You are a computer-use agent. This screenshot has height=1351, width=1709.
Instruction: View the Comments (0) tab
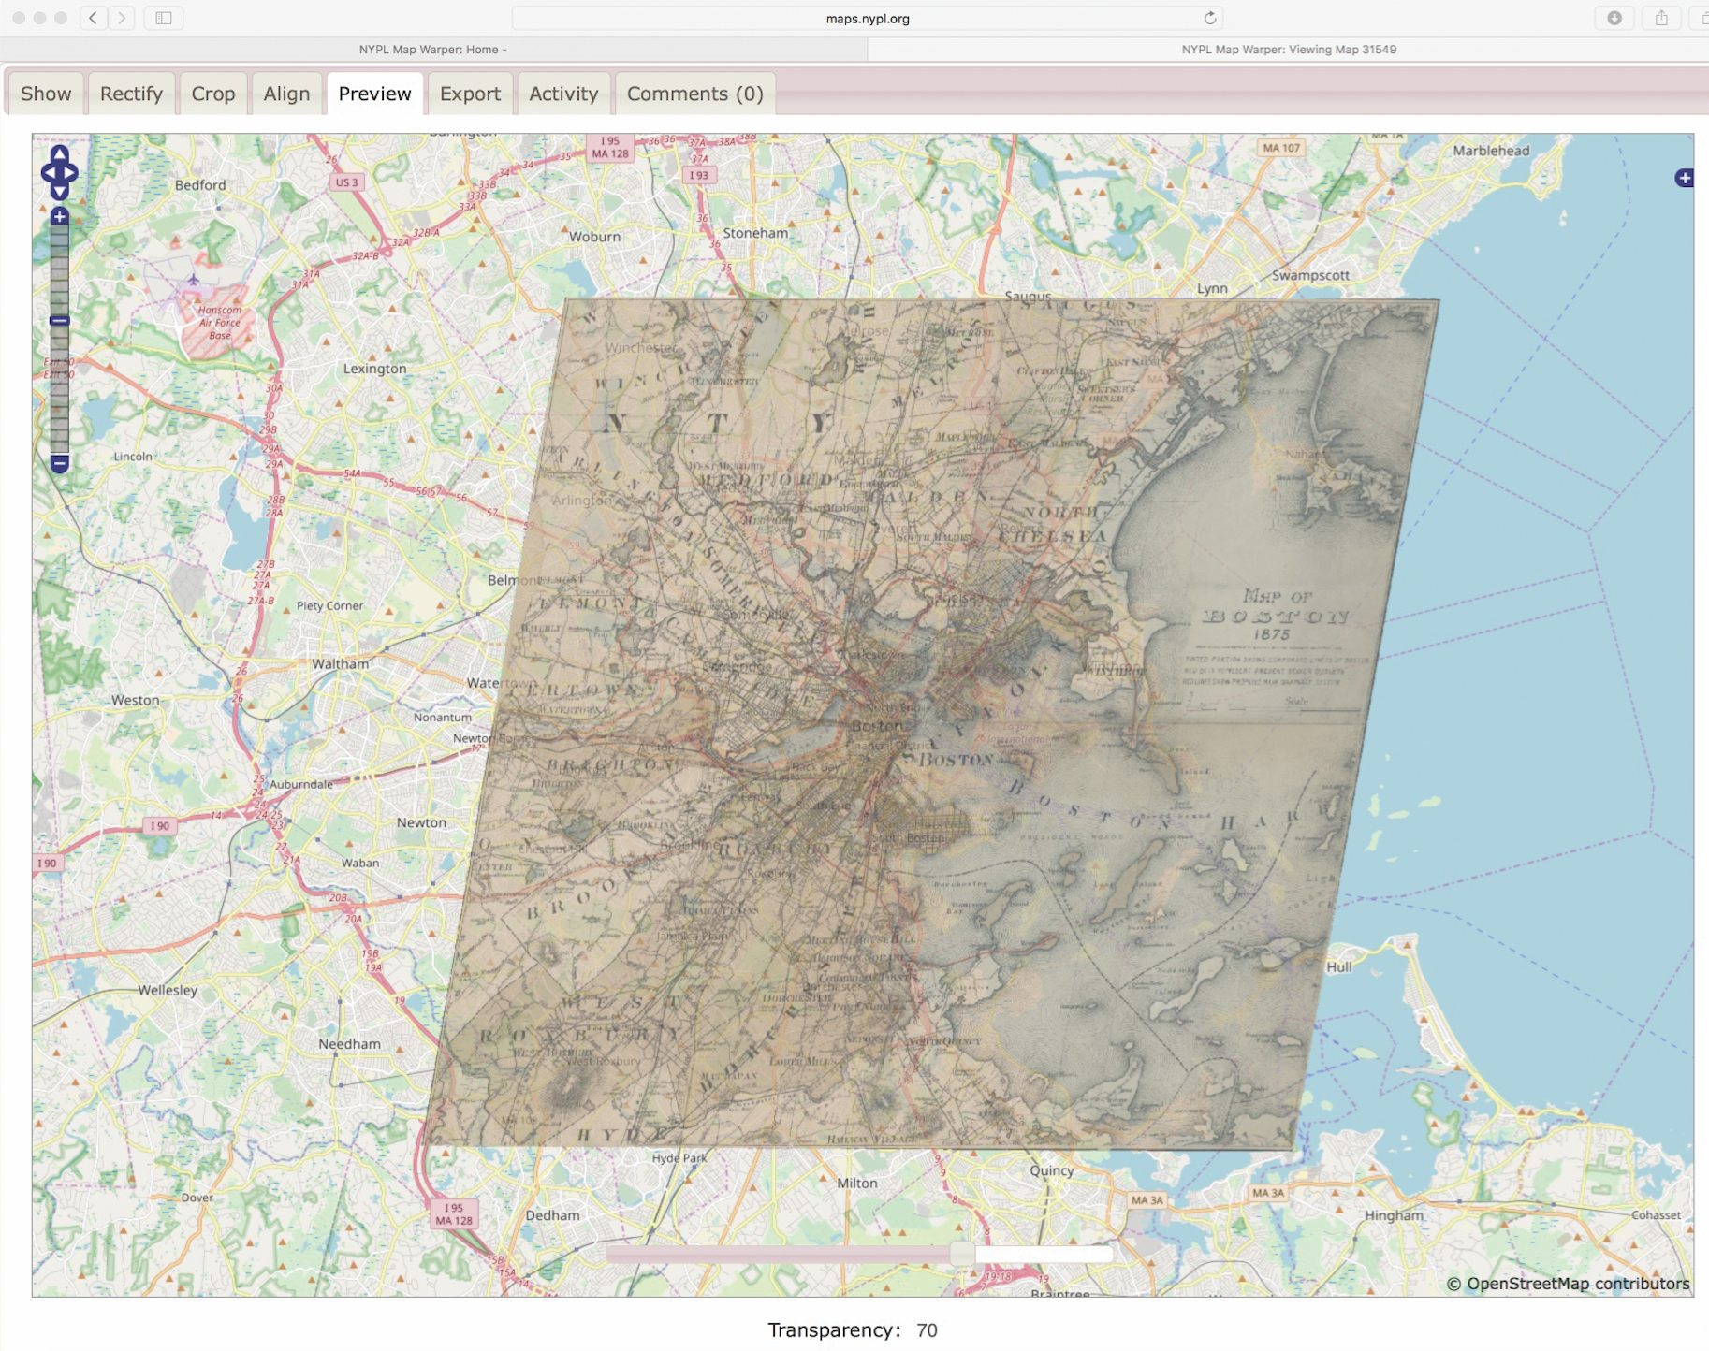click(694, 94)
